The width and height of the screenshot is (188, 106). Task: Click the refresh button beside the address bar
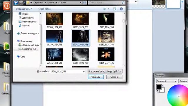[x=85, y=3]
